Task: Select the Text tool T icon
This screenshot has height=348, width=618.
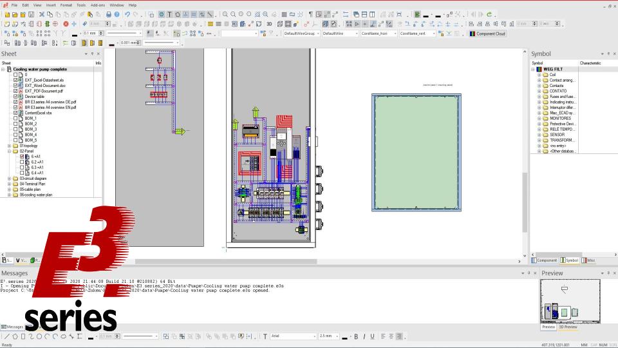Action: [x=169, y=15]
